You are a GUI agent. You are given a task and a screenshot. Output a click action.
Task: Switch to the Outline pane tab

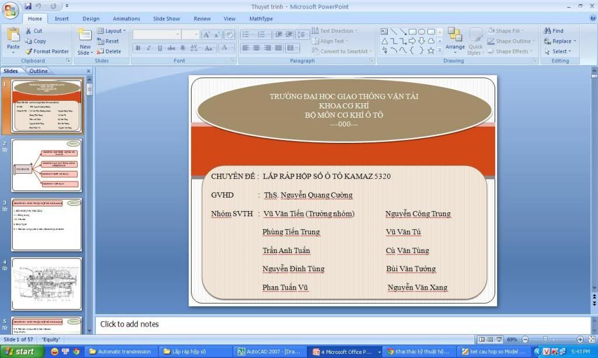tap(39, 71)
